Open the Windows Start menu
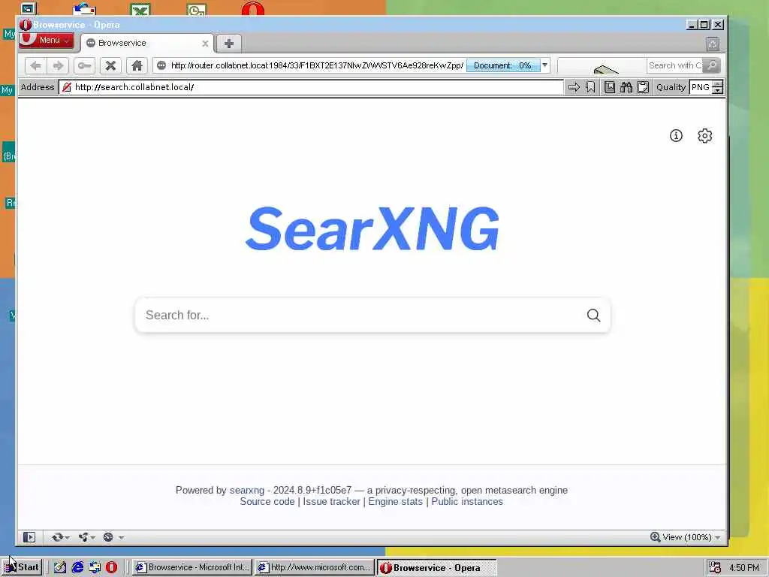 [22, 567]
